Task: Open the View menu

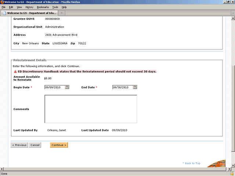Action: point(19,7)
